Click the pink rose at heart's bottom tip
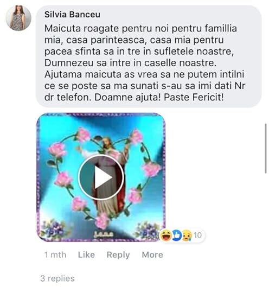269x293 pixels. [102, 220]
